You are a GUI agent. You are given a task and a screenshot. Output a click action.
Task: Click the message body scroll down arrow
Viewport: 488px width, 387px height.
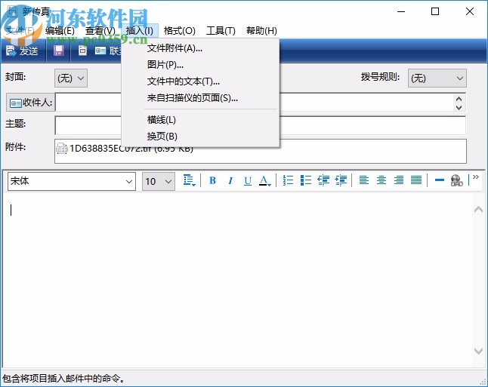[x=478, y=351]
